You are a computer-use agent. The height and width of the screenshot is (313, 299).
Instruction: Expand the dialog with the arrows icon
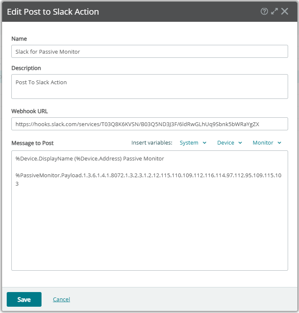click(x=274, y=11)
